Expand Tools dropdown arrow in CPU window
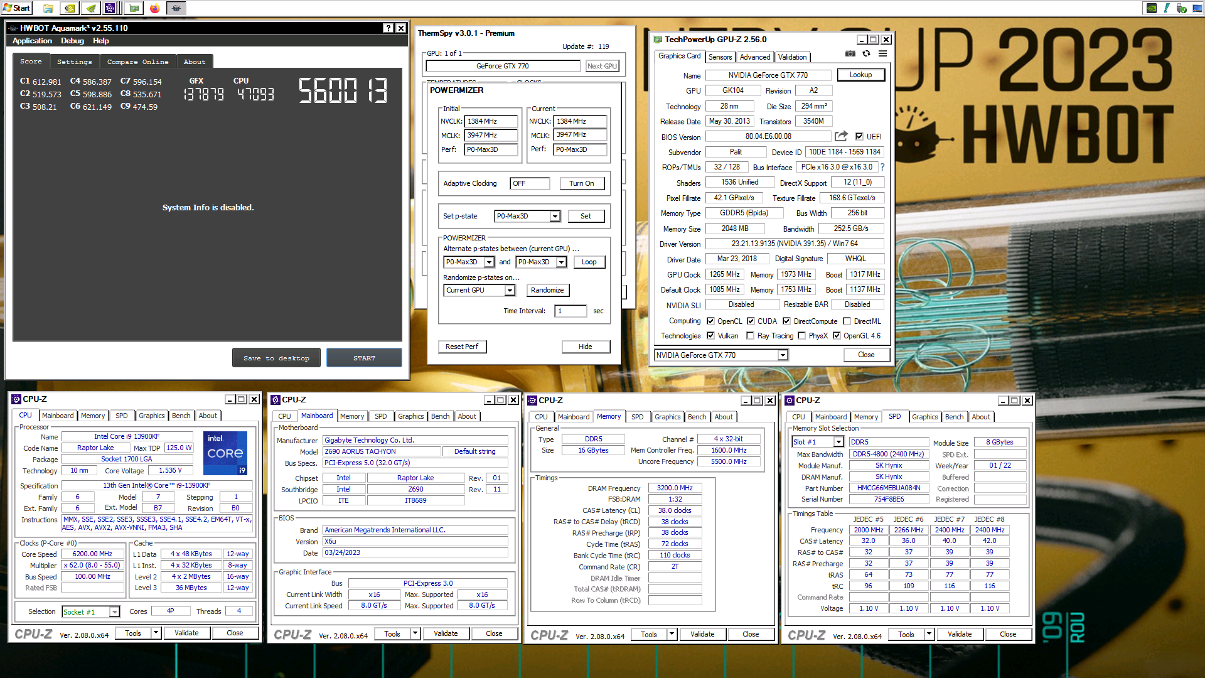 (x=156, y=633)
